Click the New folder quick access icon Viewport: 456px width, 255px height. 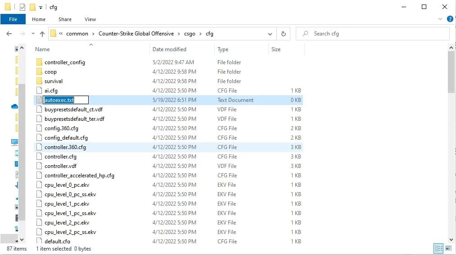click(32, 7)
